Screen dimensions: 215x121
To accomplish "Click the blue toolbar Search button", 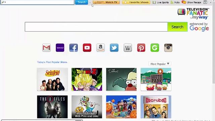I will 82,2.
